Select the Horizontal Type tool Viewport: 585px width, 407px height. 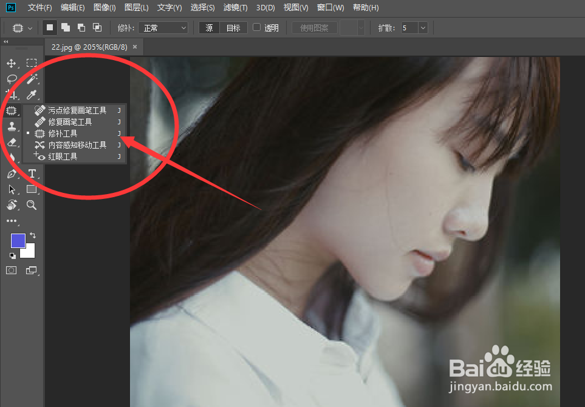coord(32,174)
